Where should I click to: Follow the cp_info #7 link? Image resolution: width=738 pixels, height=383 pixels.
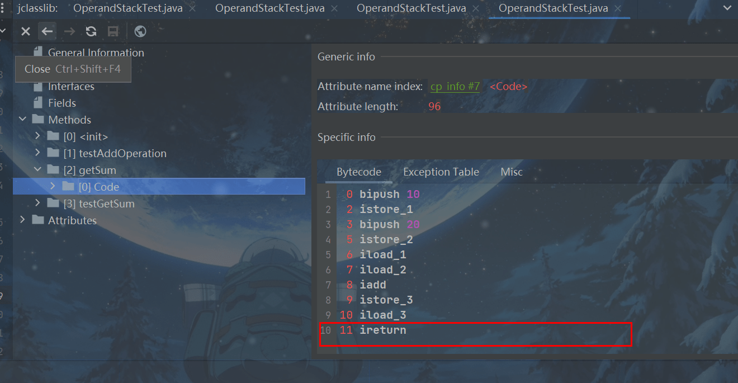455,87
